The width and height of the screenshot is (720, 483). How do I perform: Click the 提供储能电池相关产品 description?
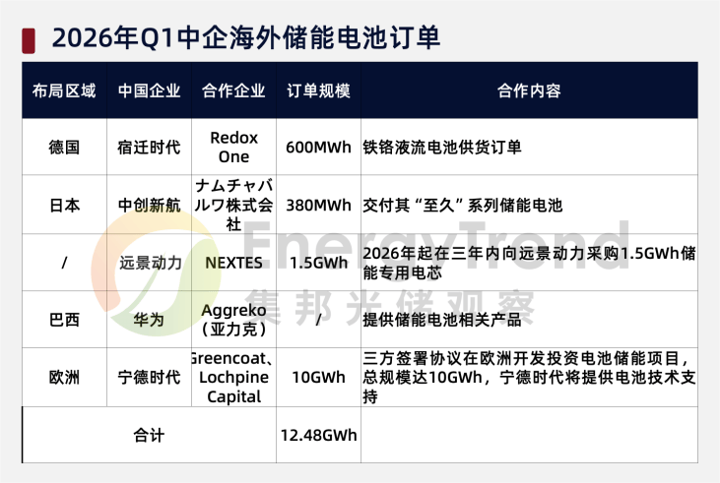click(442, 320)
